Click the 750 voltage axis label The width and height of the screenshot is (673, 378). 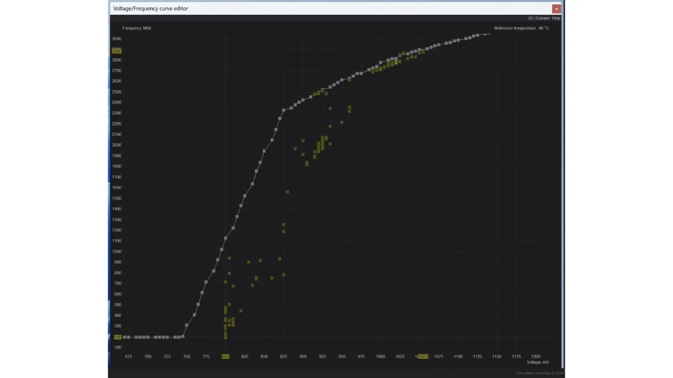[187, 357]
